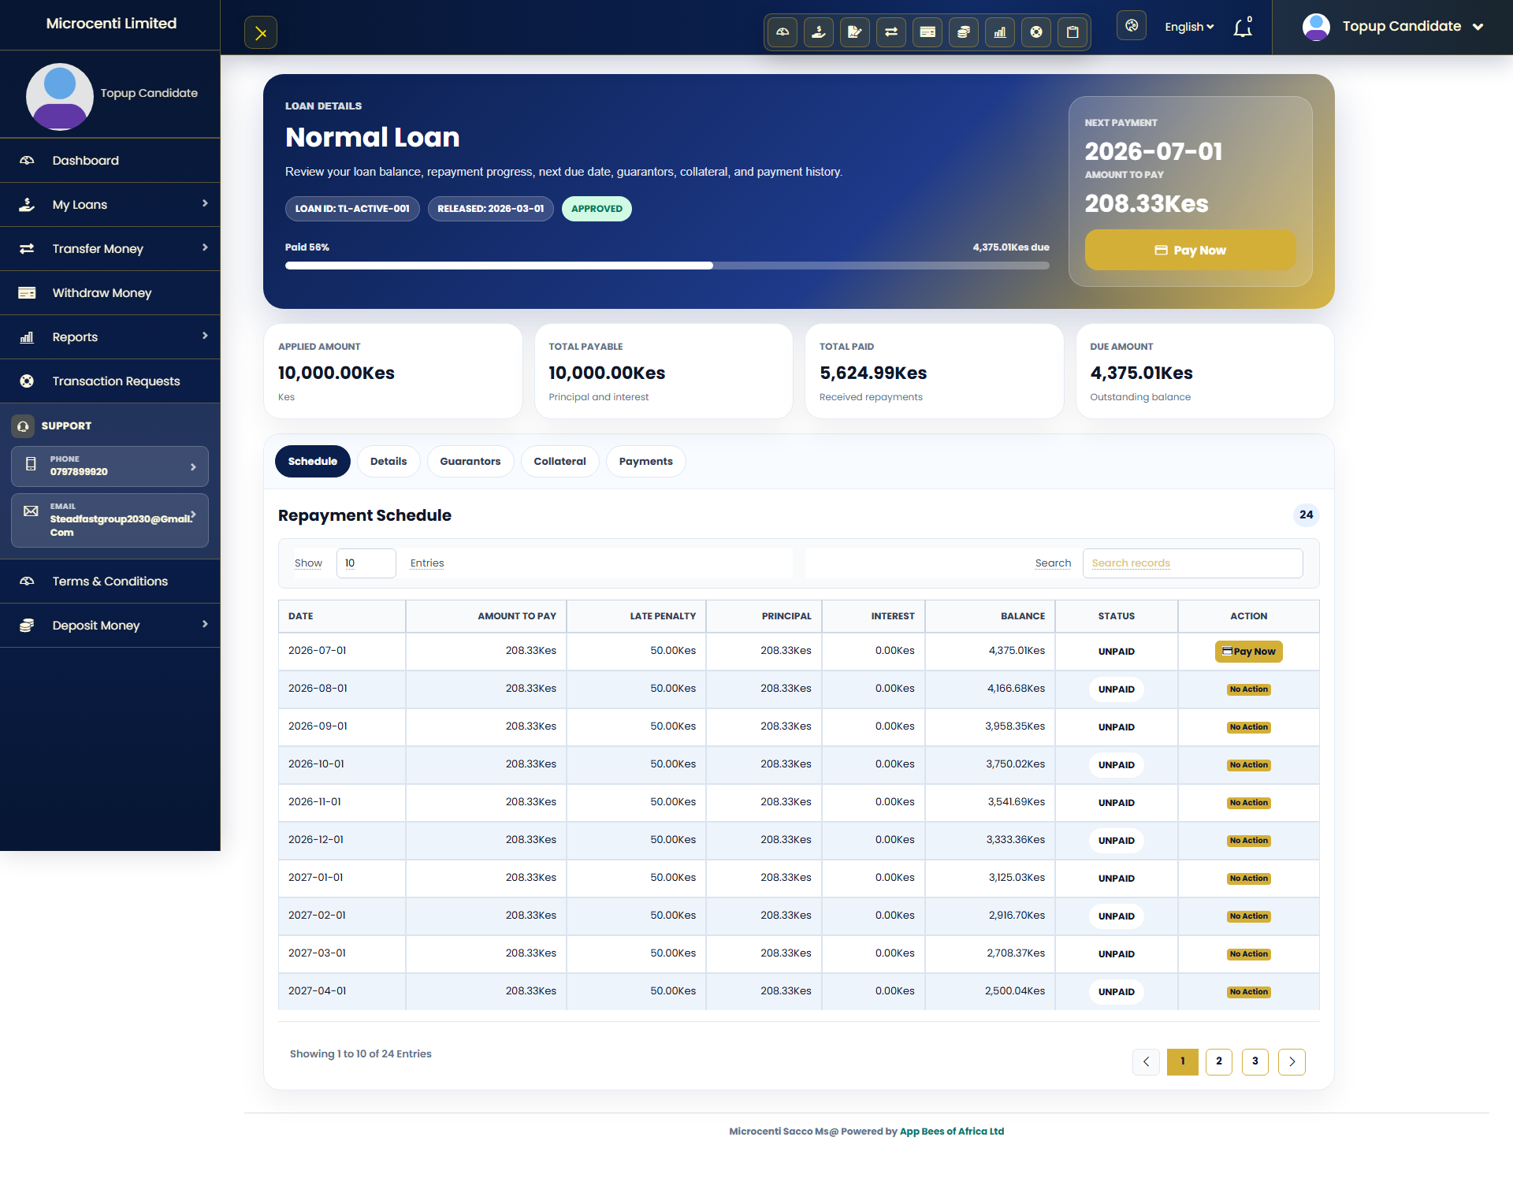Viewport: 1513px width, 1189px height.
Task: Click the Transaction Requests lifebuoy icon in sidebar
Action: (27, 381)
